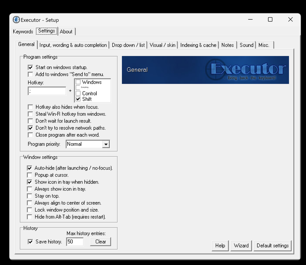Screen dimensions: 306x265
Task: Minimize the Executor Setup window
Action: click(250, 20)
